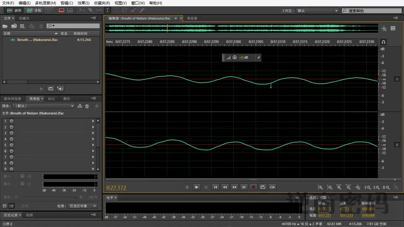The height and width of the screenshot is (227, 404).
Task: Open file folder icon in Files panel
Action: point(5,26)
